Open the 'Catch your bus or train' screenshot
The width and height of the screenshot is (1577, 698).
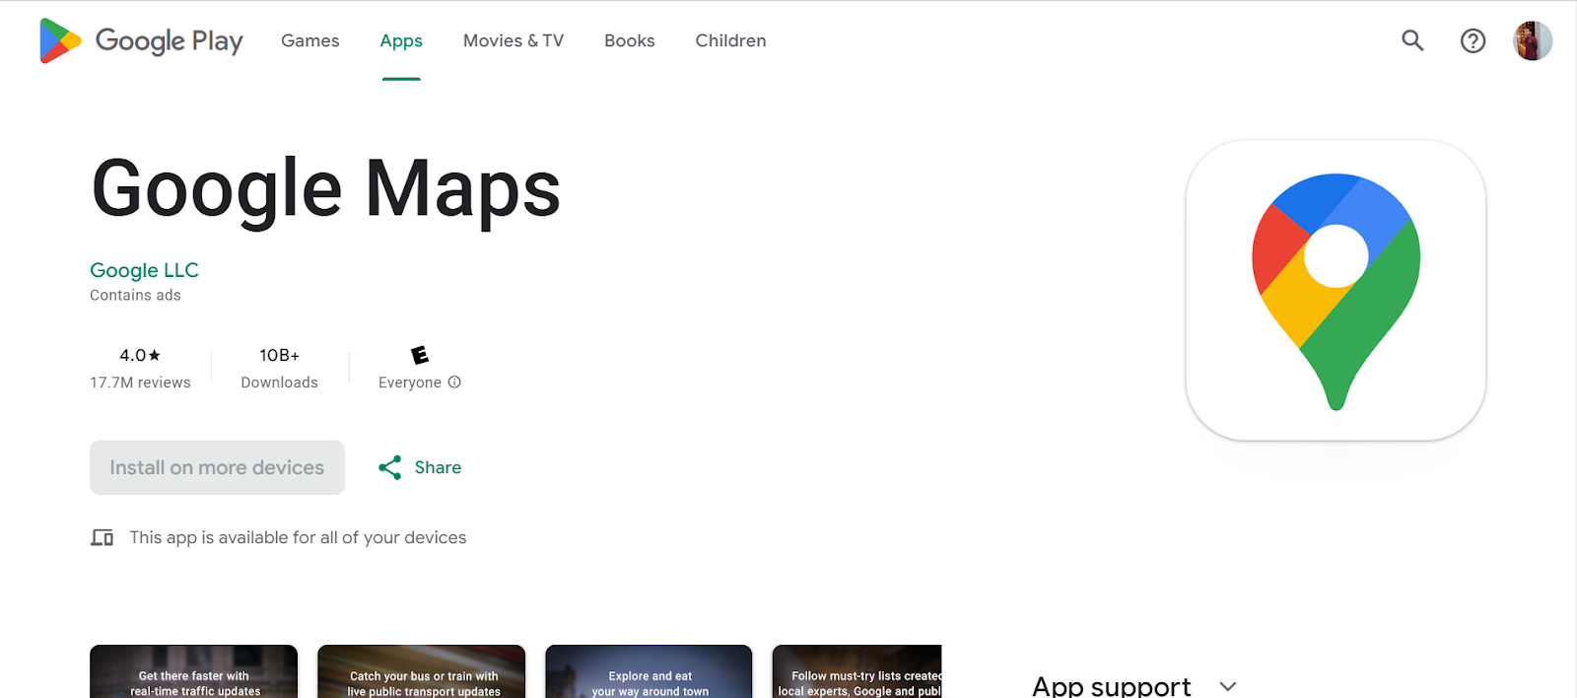point(421,671)
